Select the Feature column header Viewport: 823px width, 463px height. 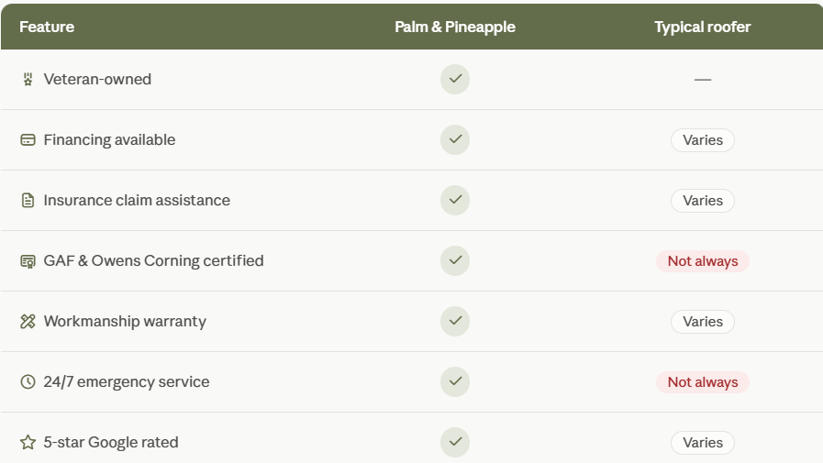[x=47, y=27]
